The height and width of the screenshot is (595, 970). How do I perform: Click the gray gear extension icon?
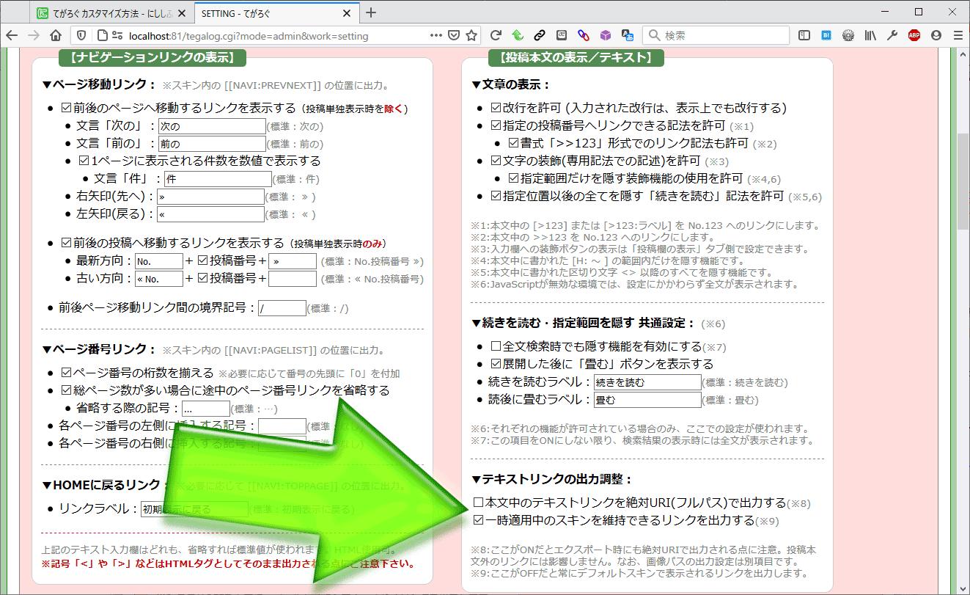[x=848, y=35]
